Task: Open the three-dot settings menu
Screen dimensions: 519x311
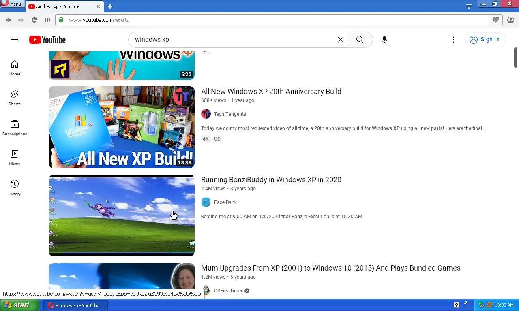Action: coord(453,39)
